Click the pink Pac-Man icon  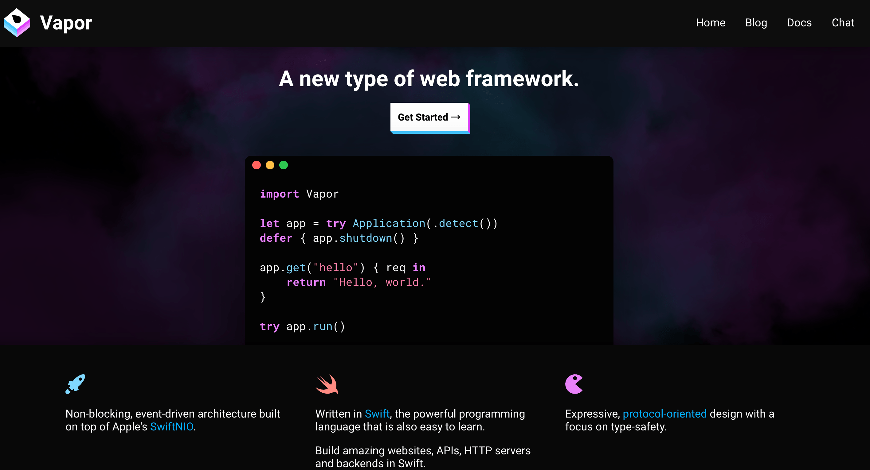tap(574, 384)
